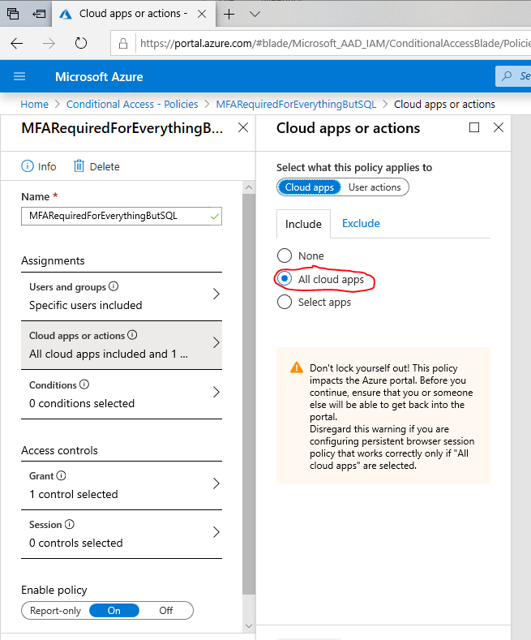Choose the Select apps radio button
The height and width of the screenshot is (640, 531).
point(285,302)
